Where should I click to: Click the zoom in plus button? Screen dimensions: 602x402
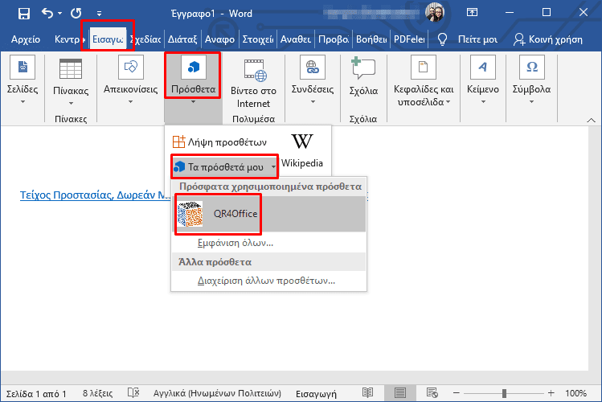click(x=551, y=393)
